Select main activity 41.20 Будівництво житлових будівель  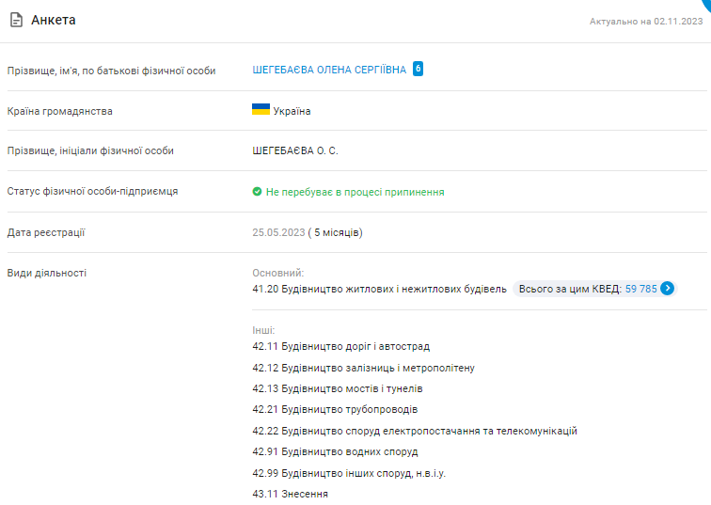point(379,289)
